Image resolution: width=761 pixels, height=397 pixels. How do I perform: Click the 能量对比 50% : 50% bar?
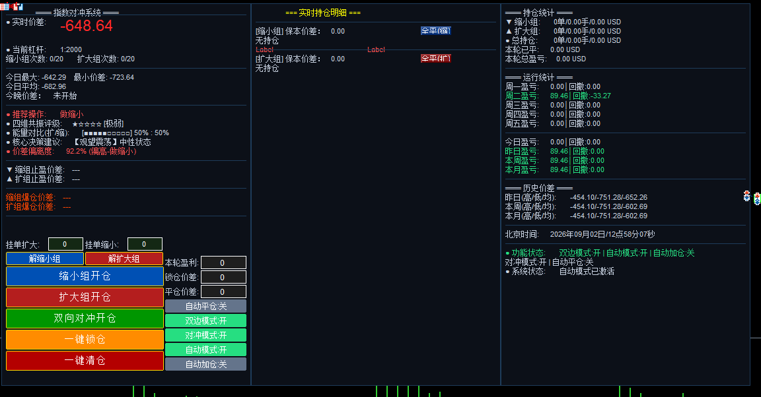coord(87,133)
